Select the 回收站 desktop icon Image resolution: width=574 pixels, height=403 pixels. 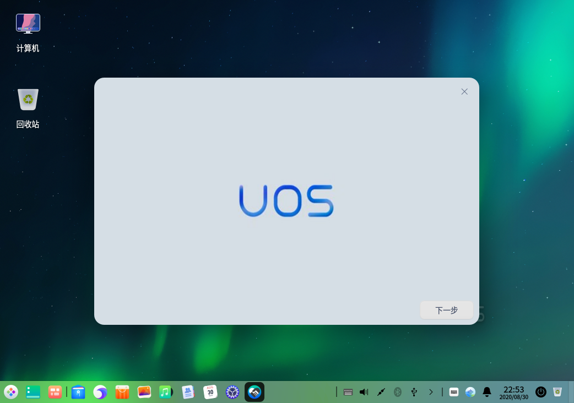[28, 108]
